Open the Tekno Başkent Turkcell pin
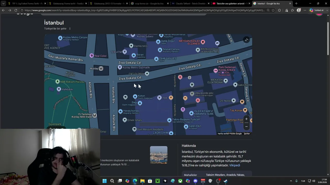Screen dimensions: 330x185 (169, 120)
